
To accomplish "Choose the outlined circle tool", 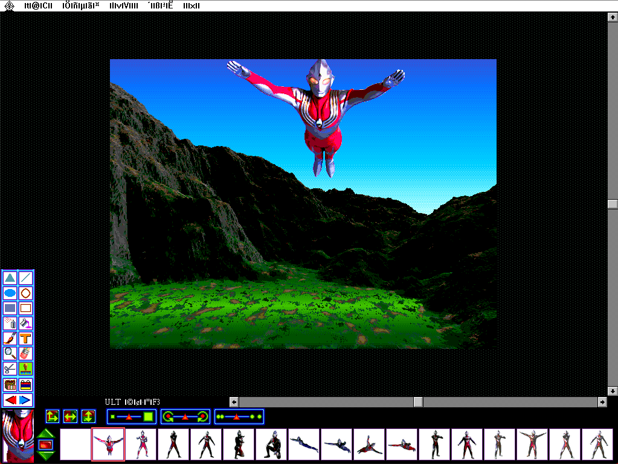I will 25,293.
